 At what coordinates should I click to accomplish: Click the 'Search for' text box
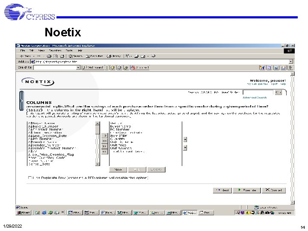tap(55, 68)
